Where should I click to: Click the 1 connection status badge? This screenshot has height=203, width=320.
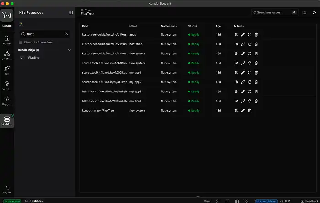(x=12, y=201)
